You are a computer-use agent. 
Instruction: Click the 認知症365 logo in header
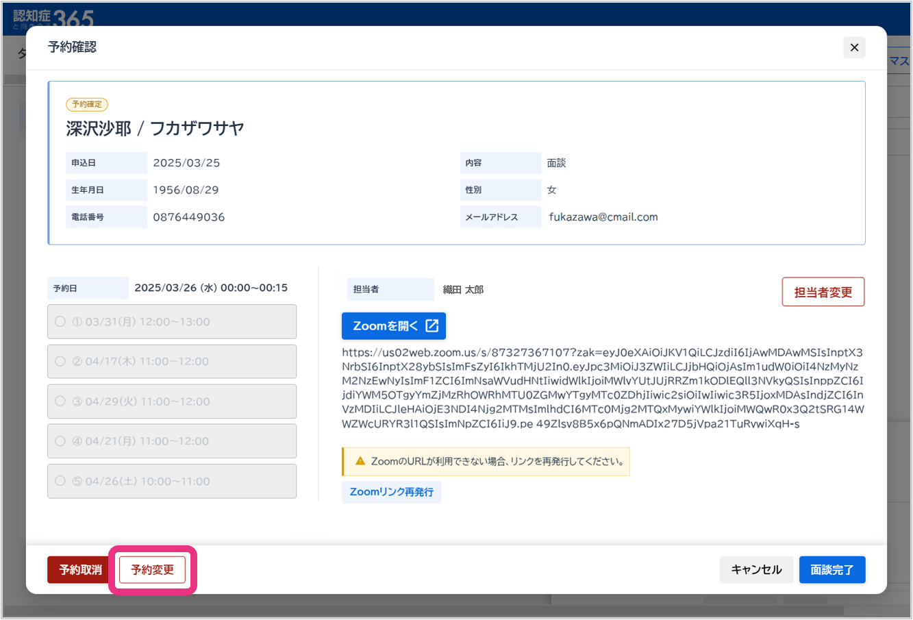pyautogui.click(x=53, y=16)
